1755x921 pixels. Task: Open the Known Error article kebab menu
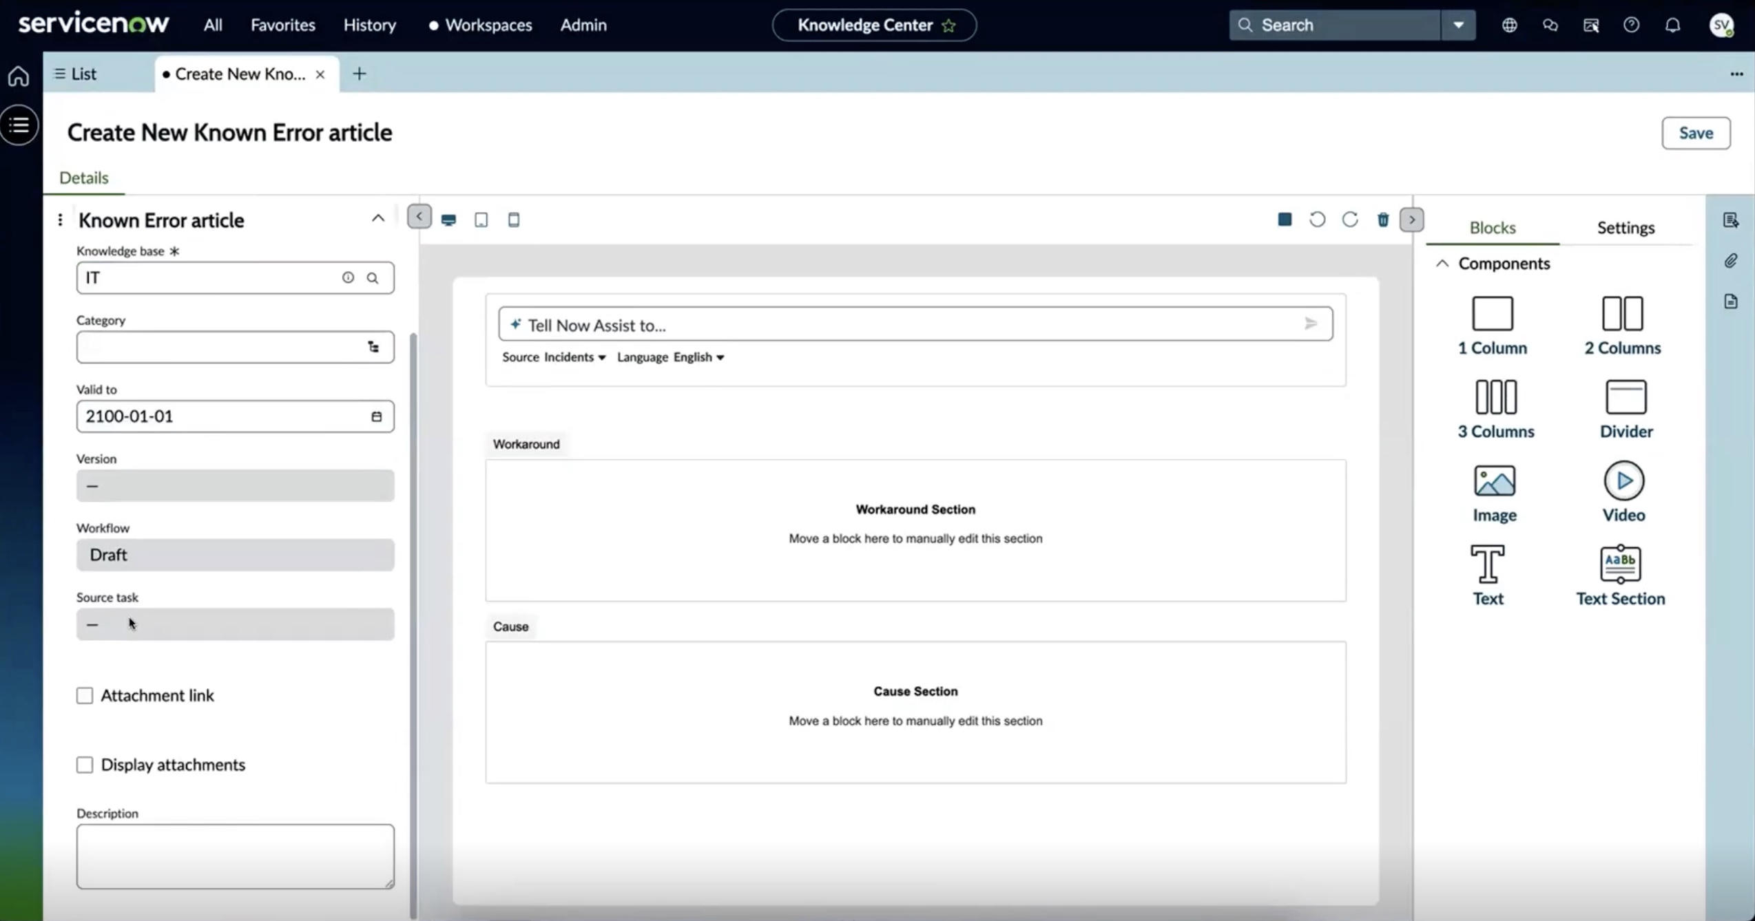60,220
